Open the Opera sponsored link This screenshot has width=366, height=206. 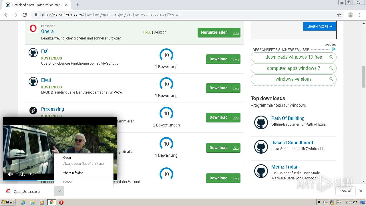(47, 31)
